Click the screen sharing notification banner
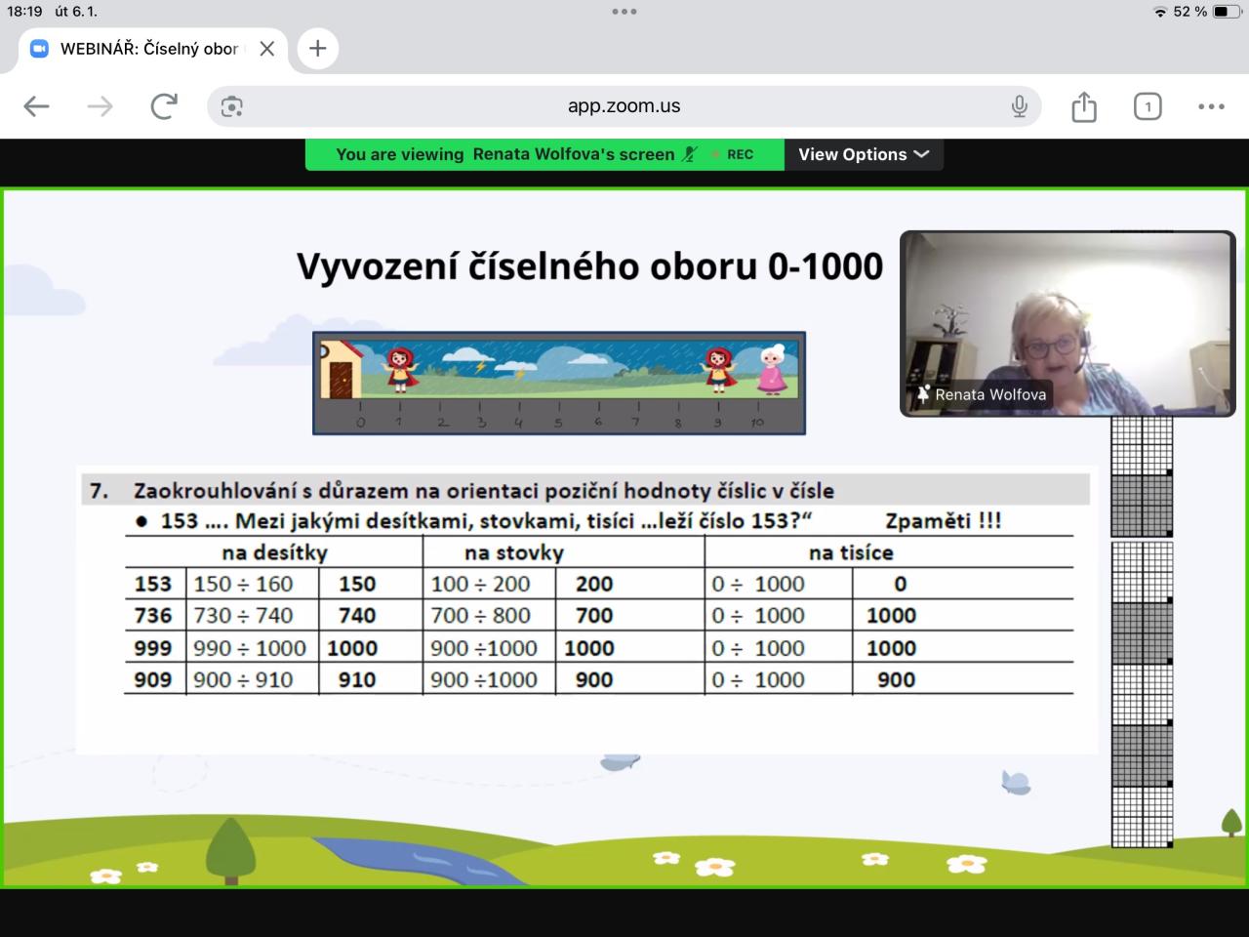This screenshot has height=937, width=1249. 504,154
